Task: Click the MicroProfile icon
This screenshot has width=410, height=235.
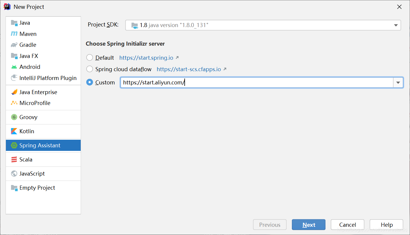Action: pos(14,103)
